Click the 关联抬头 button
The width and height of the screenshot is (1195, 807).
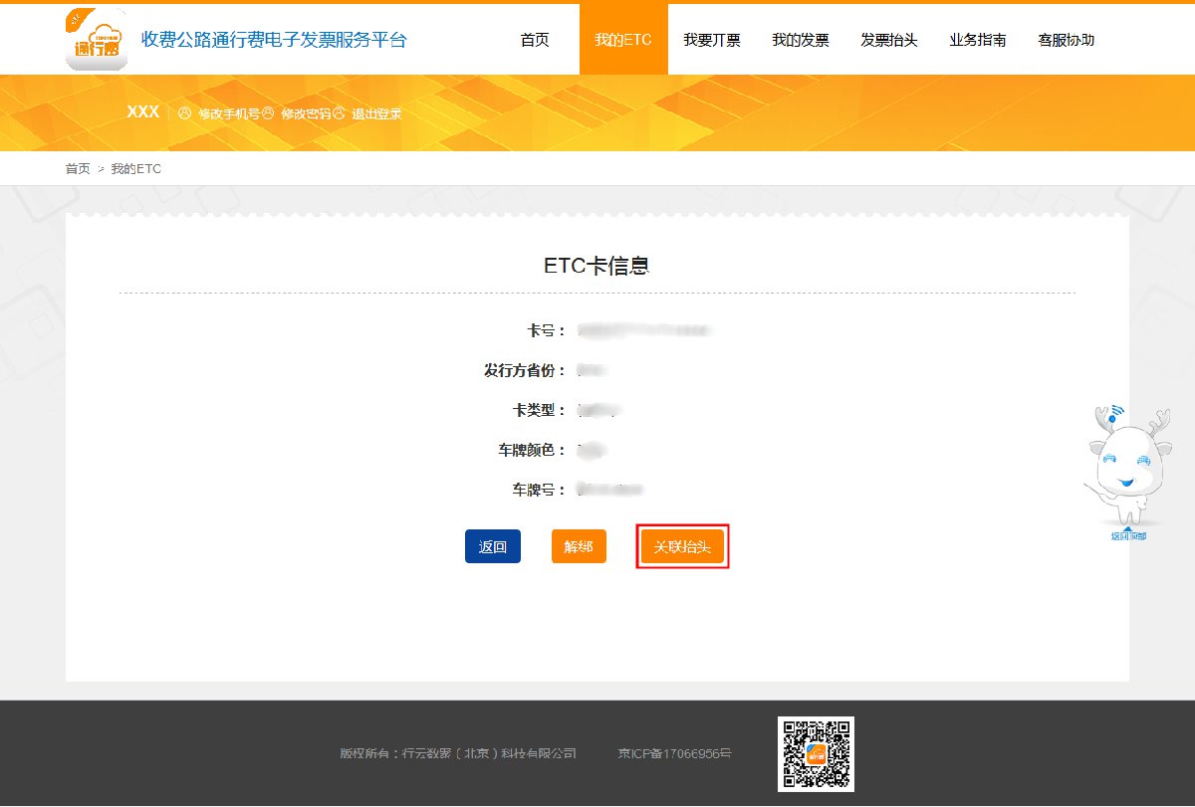[682, 547]
